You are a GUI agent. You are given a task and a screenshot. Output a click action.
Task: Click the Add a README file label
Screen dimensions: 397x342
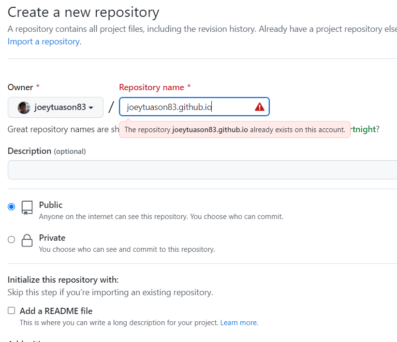pyautogui.click(x=56, y=311)
